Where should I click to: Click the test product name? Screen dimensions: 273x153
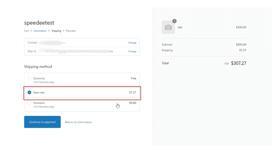pos(180,27)
